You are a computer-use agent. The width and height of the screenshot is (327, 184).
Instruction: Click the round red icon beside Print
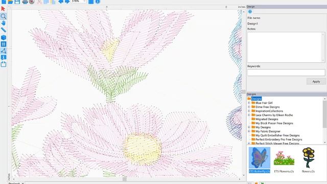[x=32, y=2]
